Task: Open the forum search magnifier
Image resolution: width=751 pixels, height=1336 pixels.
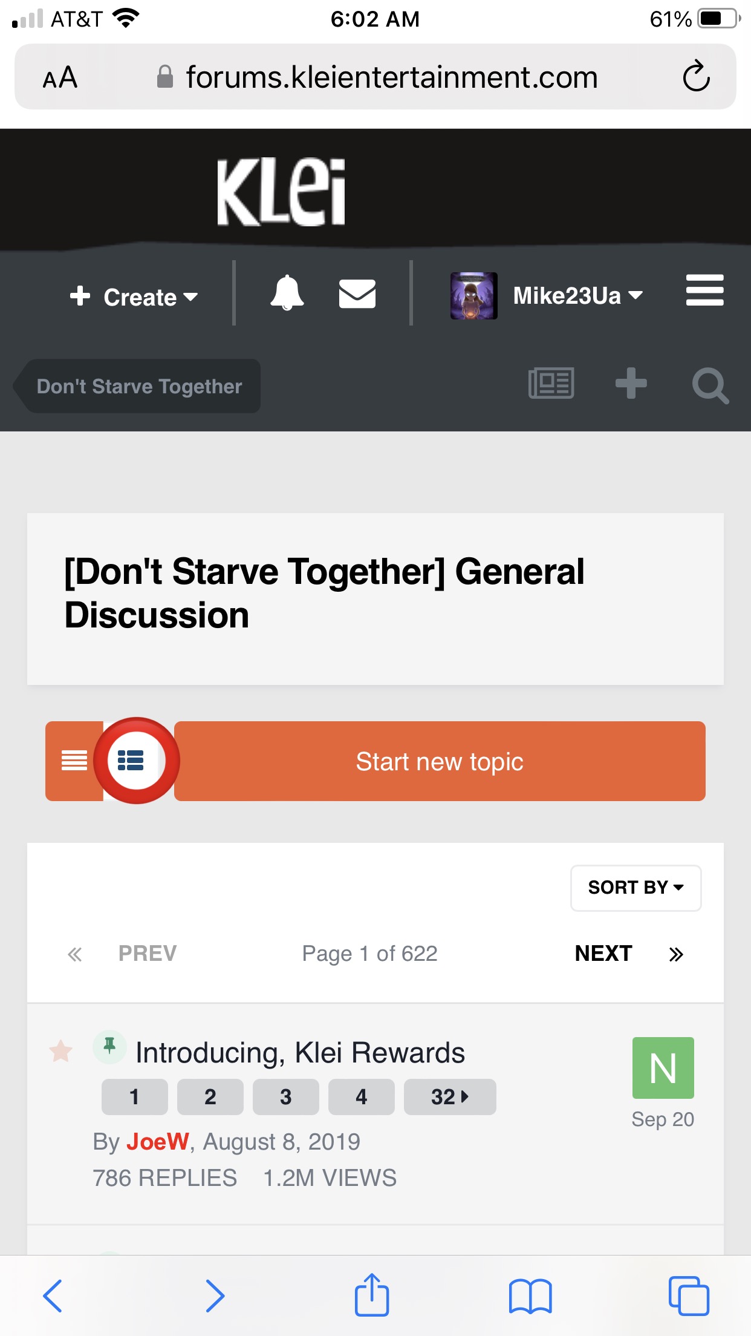Action: coord(710,385)
